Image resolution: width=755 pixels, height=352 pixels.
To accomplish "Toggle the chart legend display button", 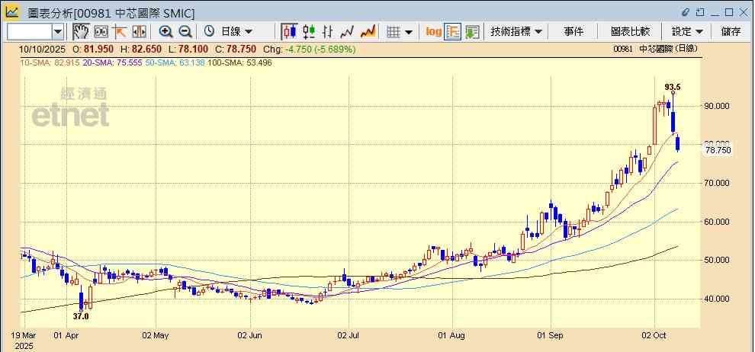I will tap(453, 31).
